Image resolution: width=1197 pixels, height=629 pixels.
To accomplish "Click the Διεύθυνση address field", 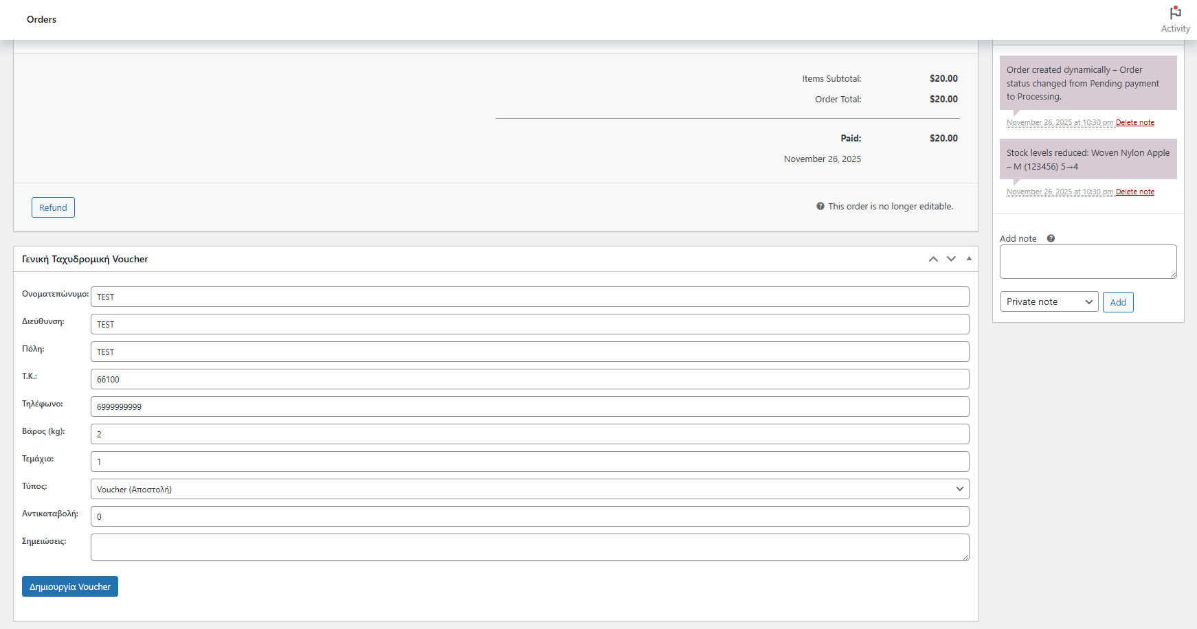I will 529,324.
